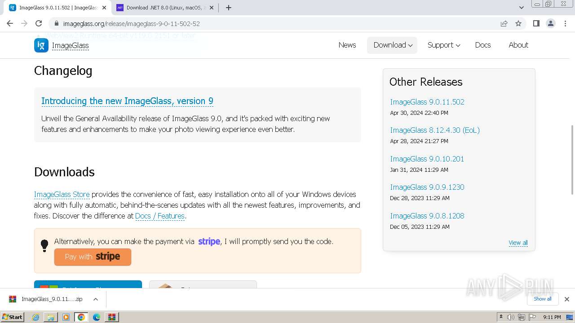
Task: Click Show all downloads
Action: click(x=542, y=299)
